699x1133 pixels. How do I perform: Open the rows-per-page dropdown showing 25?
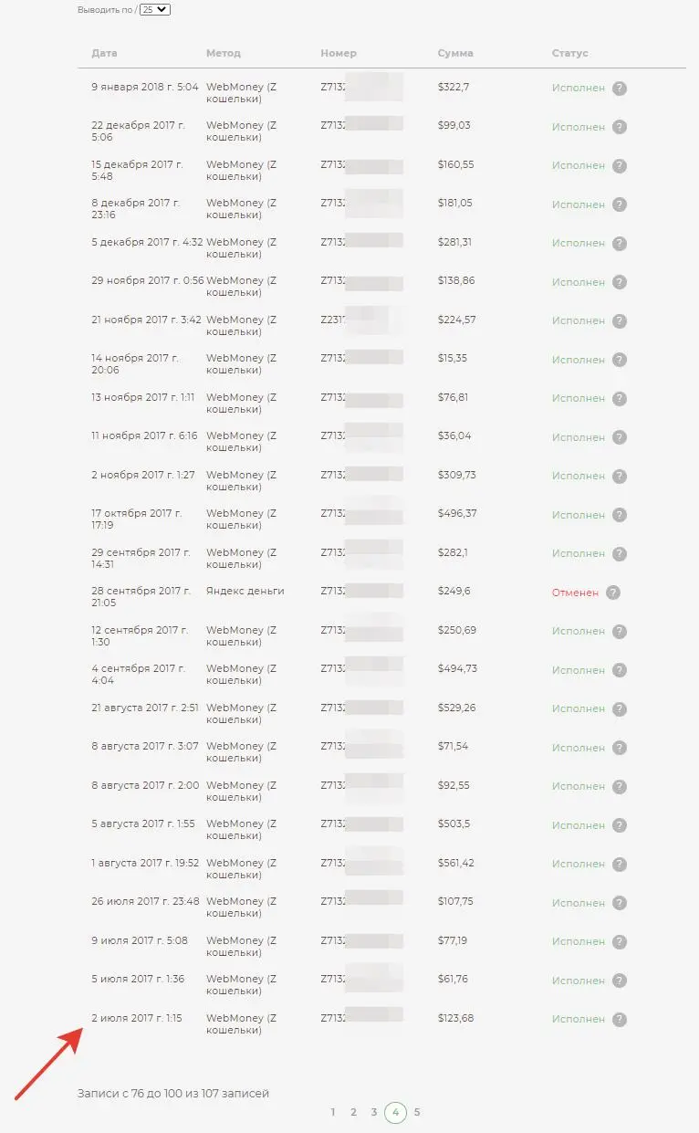tap(155, 9)
